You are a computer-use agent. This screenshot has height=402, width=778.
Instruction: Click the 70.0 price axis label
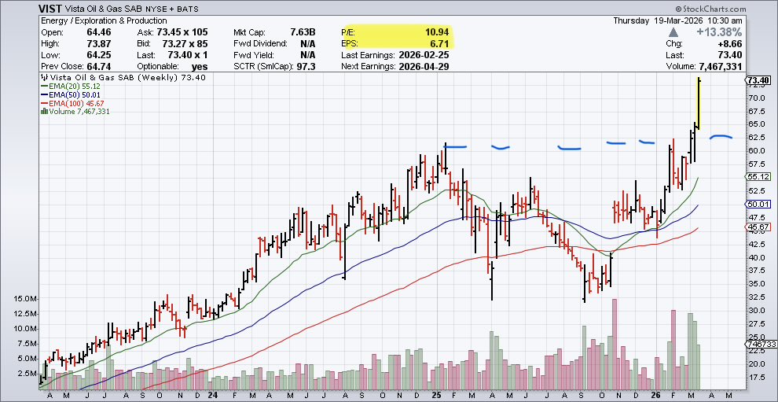[x=755, y=98]
